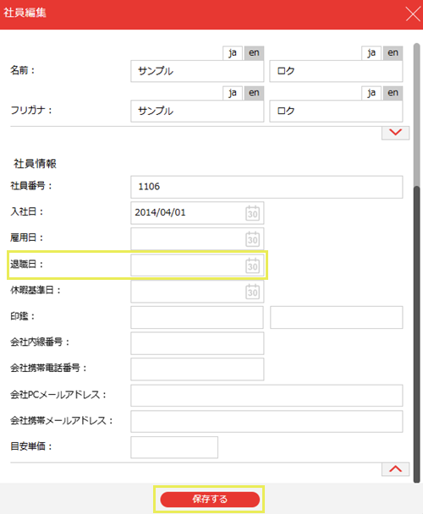Image resolution: width=423 pixels, height=514 pixels.
Task: Focus the 社員番号 input field
Action: pyautogui.click(x=266, y=187)
